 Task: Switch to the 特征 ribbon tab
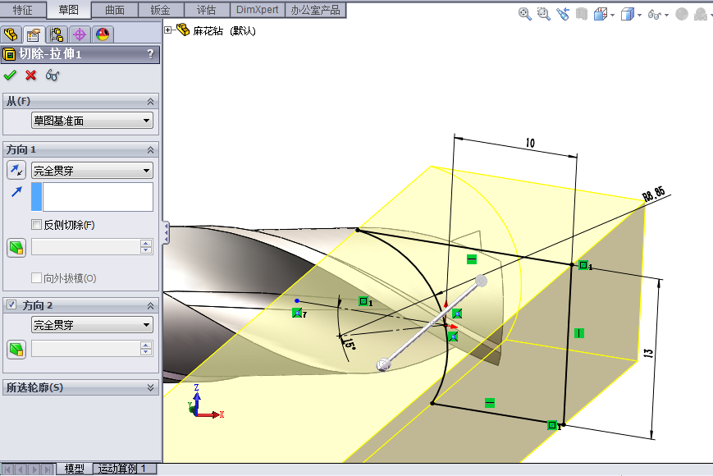click(23, 10)
